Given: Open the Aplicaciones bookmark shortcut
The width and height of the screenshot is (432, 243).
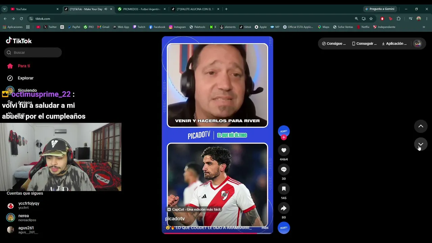Looking at the screenshot, I should point(13,27).
